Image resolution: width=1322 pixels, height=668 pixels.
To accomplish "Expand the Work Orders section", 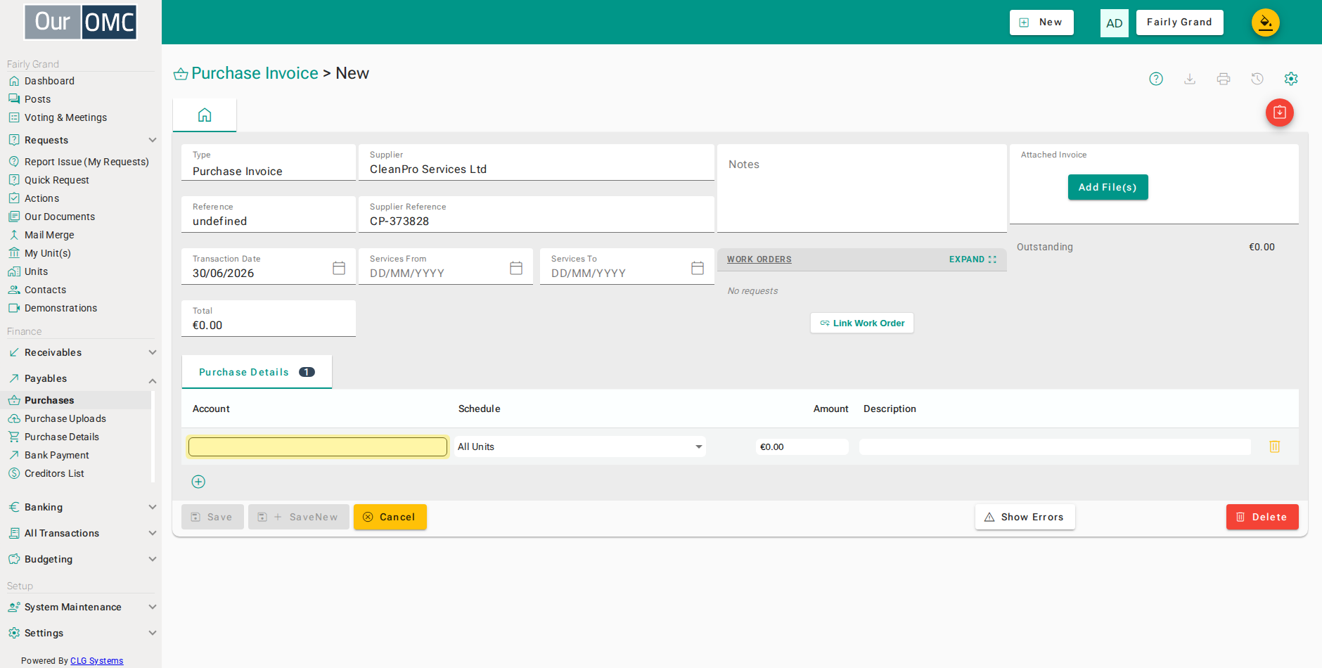I will pyautogui.click(x=973, y=259).
